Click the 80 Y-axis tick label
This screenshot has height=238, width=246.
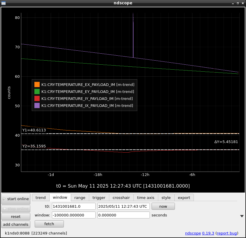17,17
